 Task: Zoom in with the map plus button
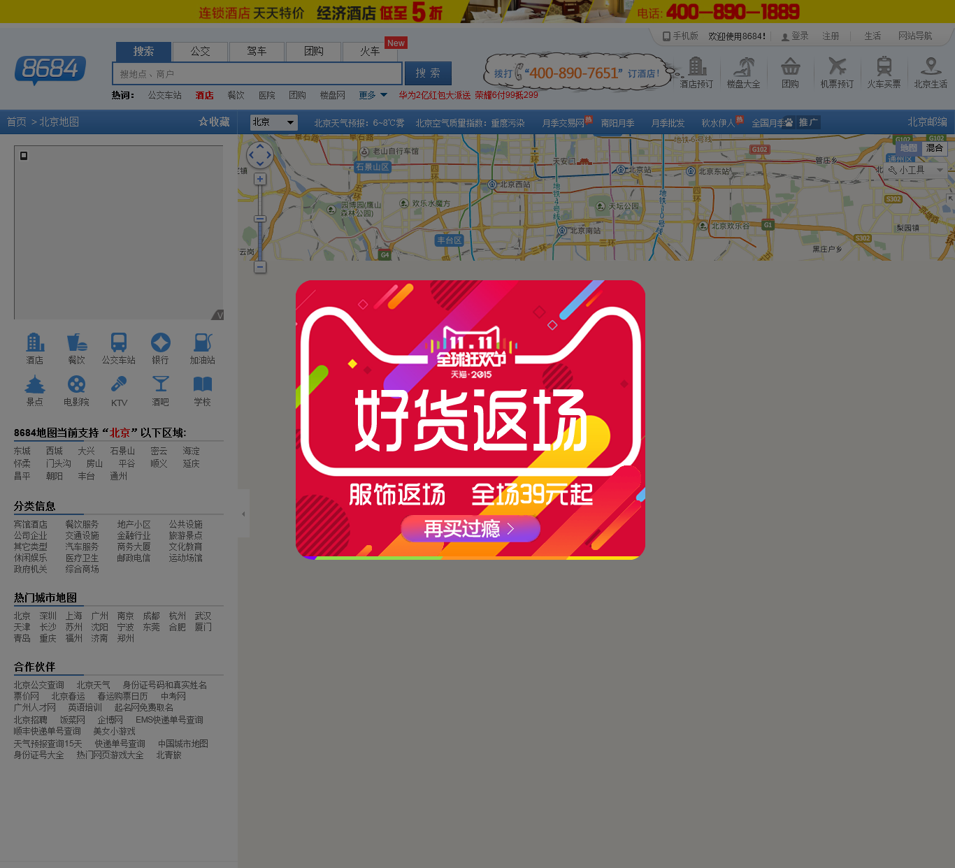(x=260, y=179)
